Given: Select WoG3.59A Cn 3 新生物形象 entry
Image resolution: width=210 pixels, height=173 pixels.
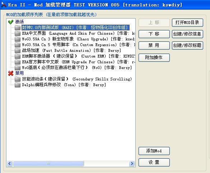Looking at the screenshot, I should point(79,39).
